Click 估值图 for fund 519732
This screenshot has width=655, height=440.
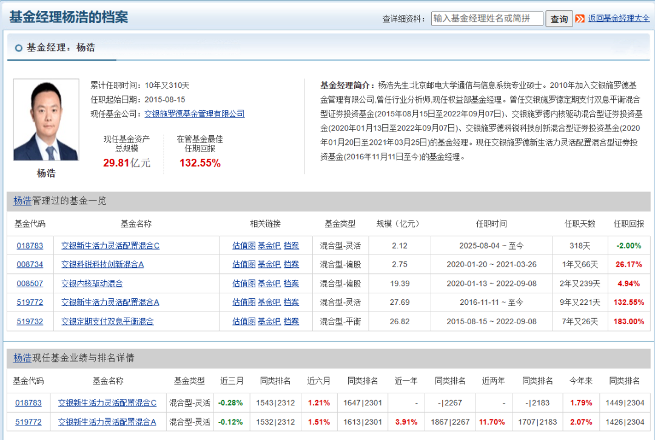pyautogui.click(x=244, y=321)
